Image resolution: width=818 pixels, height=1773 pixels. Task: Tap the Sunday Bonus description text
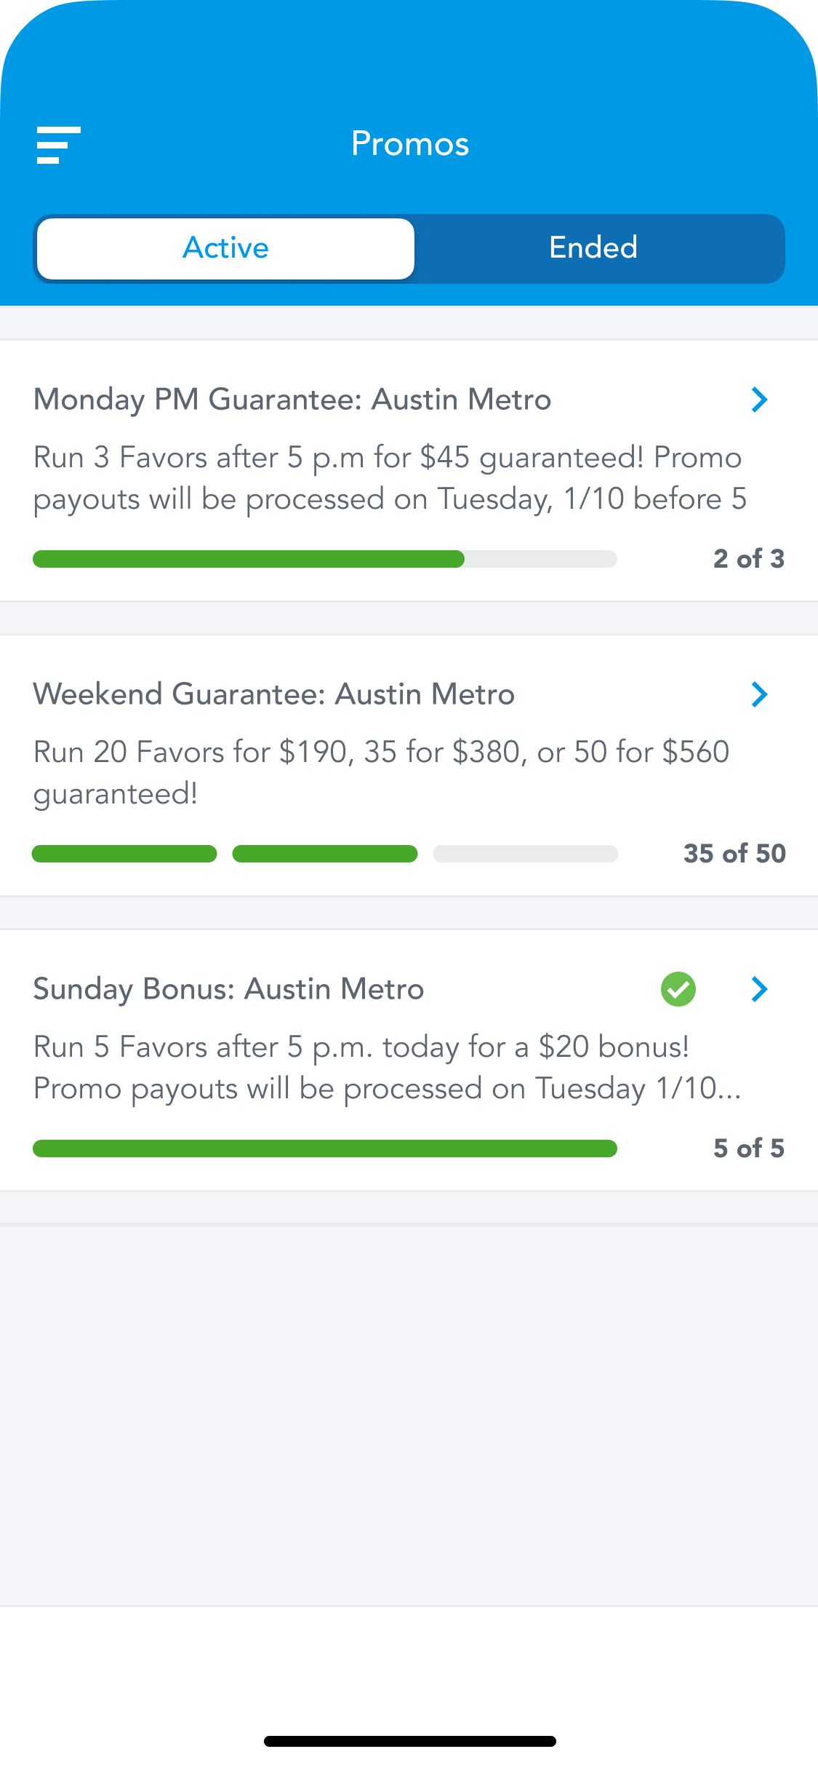pos(387,1068)
